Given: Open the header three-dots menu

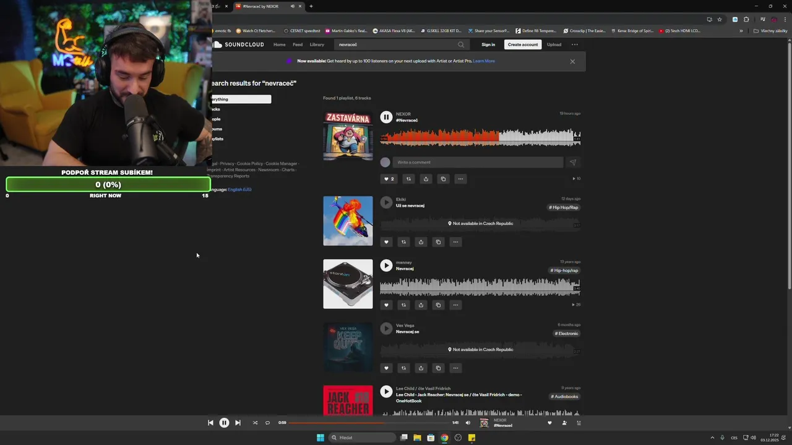Looking at the screenshot, I should click(x=575, y=44).
